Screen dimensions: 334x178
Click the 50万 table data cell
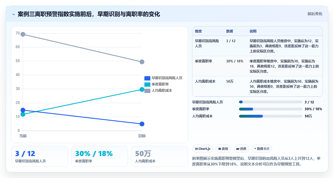click(230, 81)
